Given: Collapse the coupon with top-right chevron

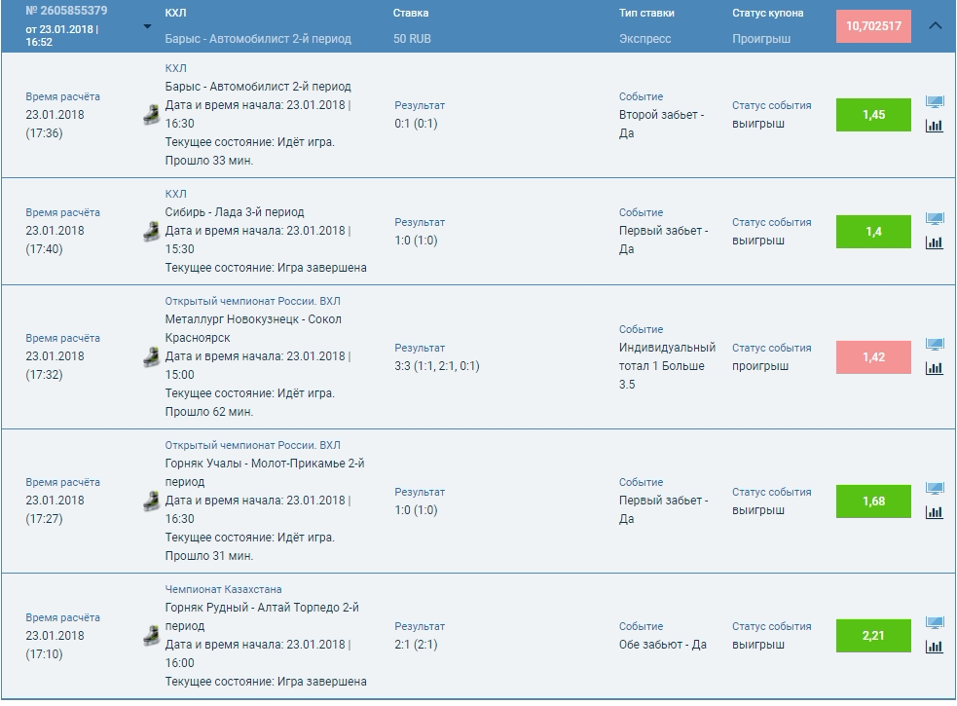Looking at the screenshot, I should (936, 26).
